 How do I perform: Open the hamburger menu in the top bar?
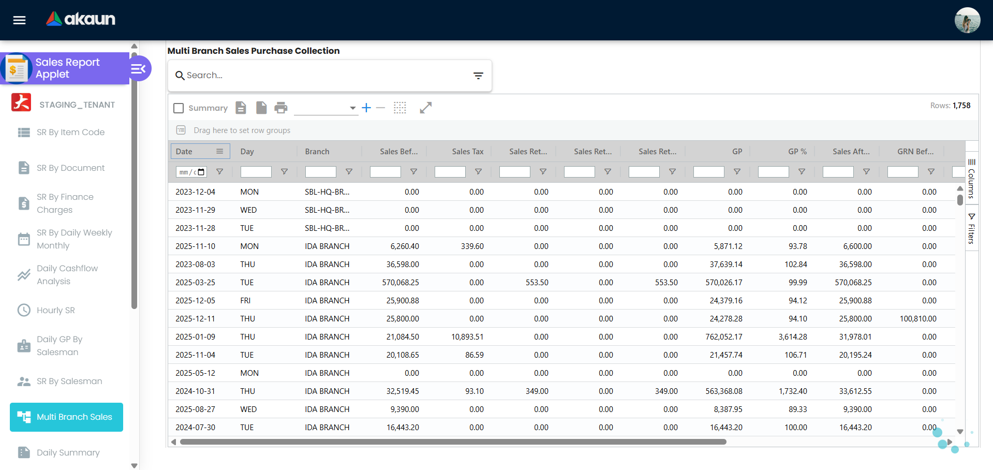point(19,20)
